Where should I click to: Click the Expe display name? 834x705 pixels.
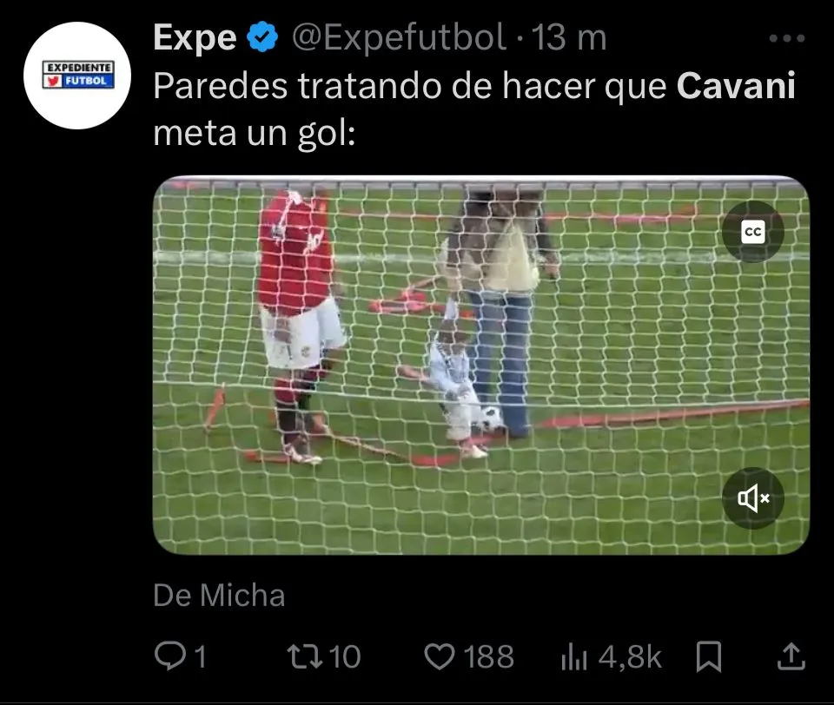(195, 37)
